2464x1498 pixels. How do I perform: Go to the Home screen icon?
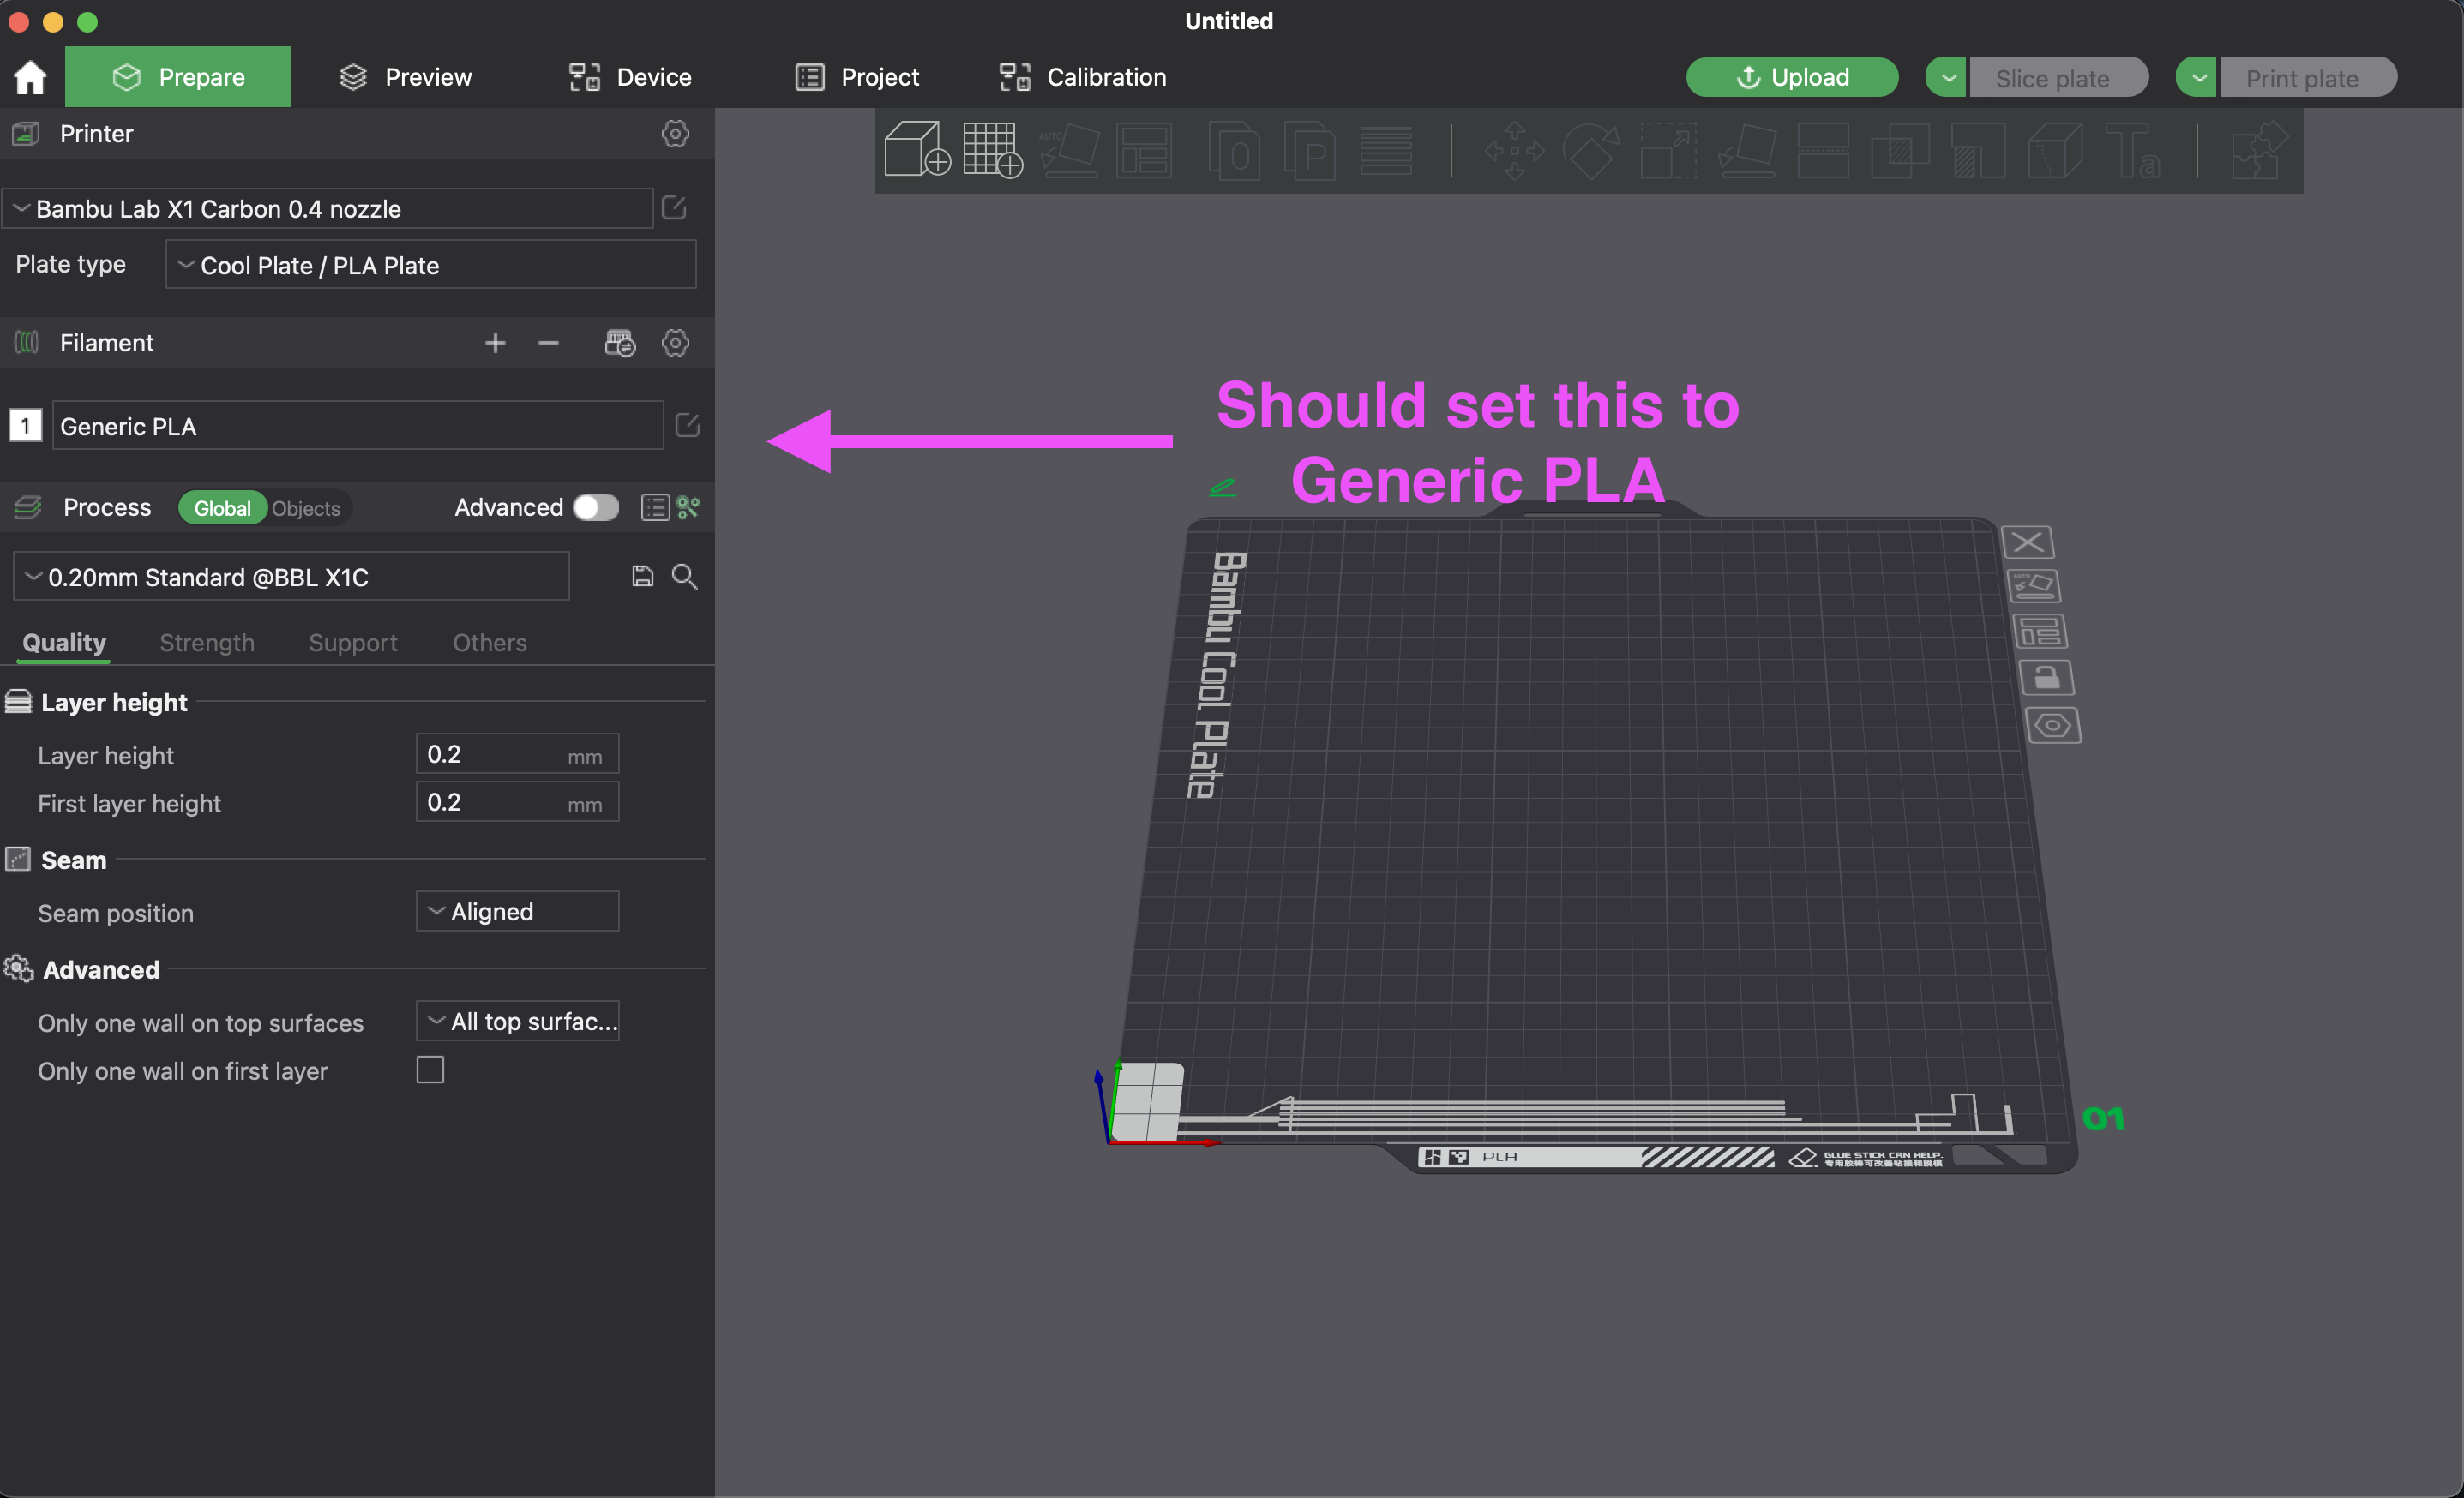[x=30, y=77]
